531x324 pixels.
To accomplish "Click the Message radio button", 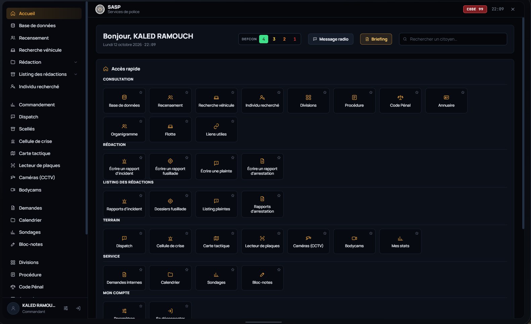I will pos(331,39).
